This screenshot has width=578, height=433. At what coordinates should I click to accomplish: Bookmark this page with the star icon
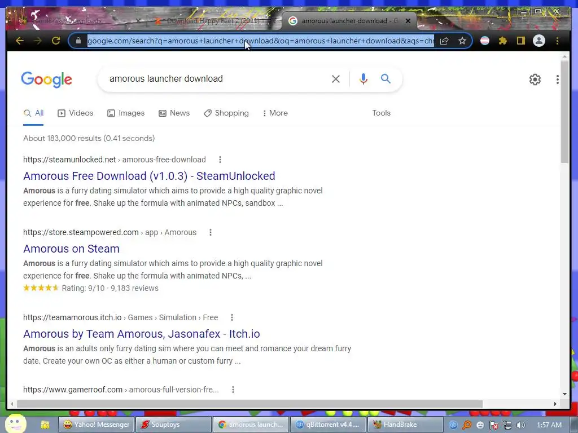point(462,41)
